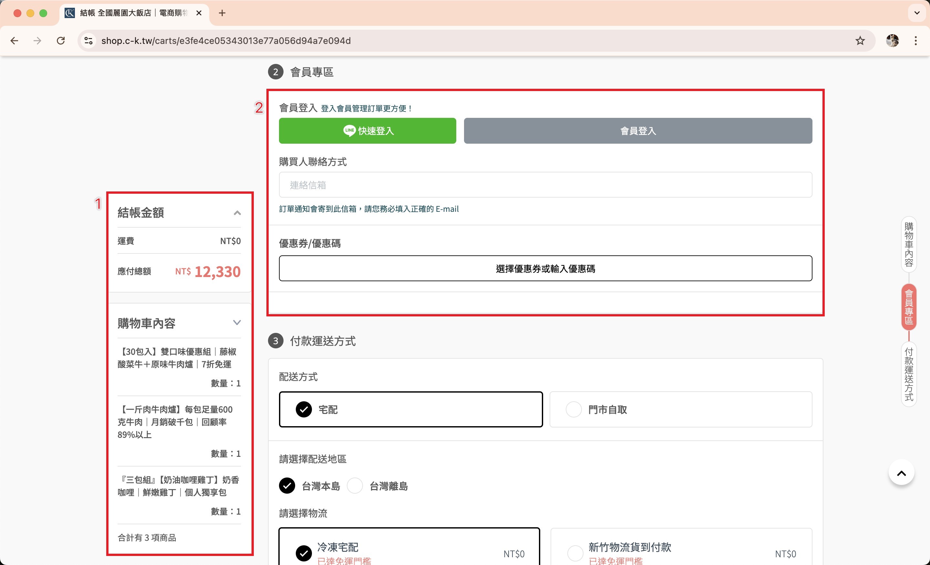Click cart item 【30包入】雙口味優惠組
Image resolution: width=930 pixels, height=565 pixels.
tap(177, 358)
